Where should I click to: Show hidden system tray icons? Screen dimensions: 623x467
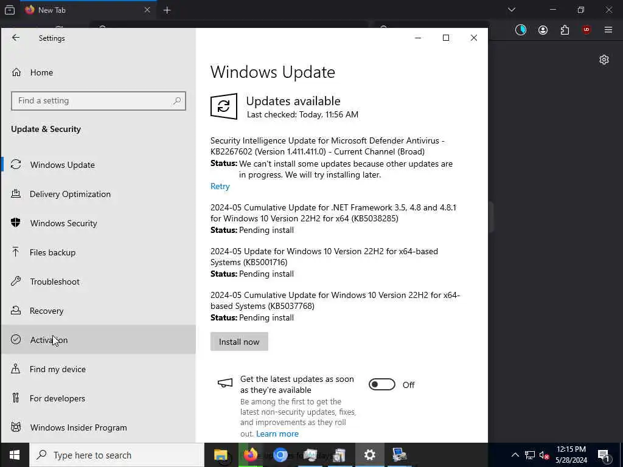515,455
